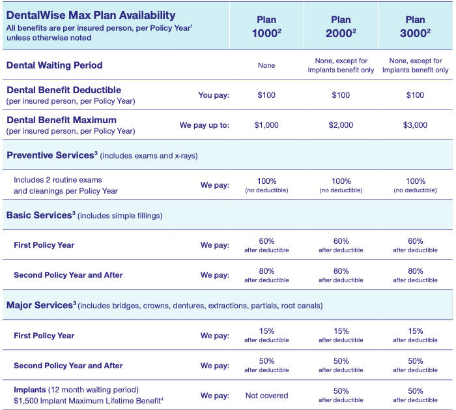Screen dimensions: 456x410
Task: Click the You pay: label
Action: tap(214, 95)
